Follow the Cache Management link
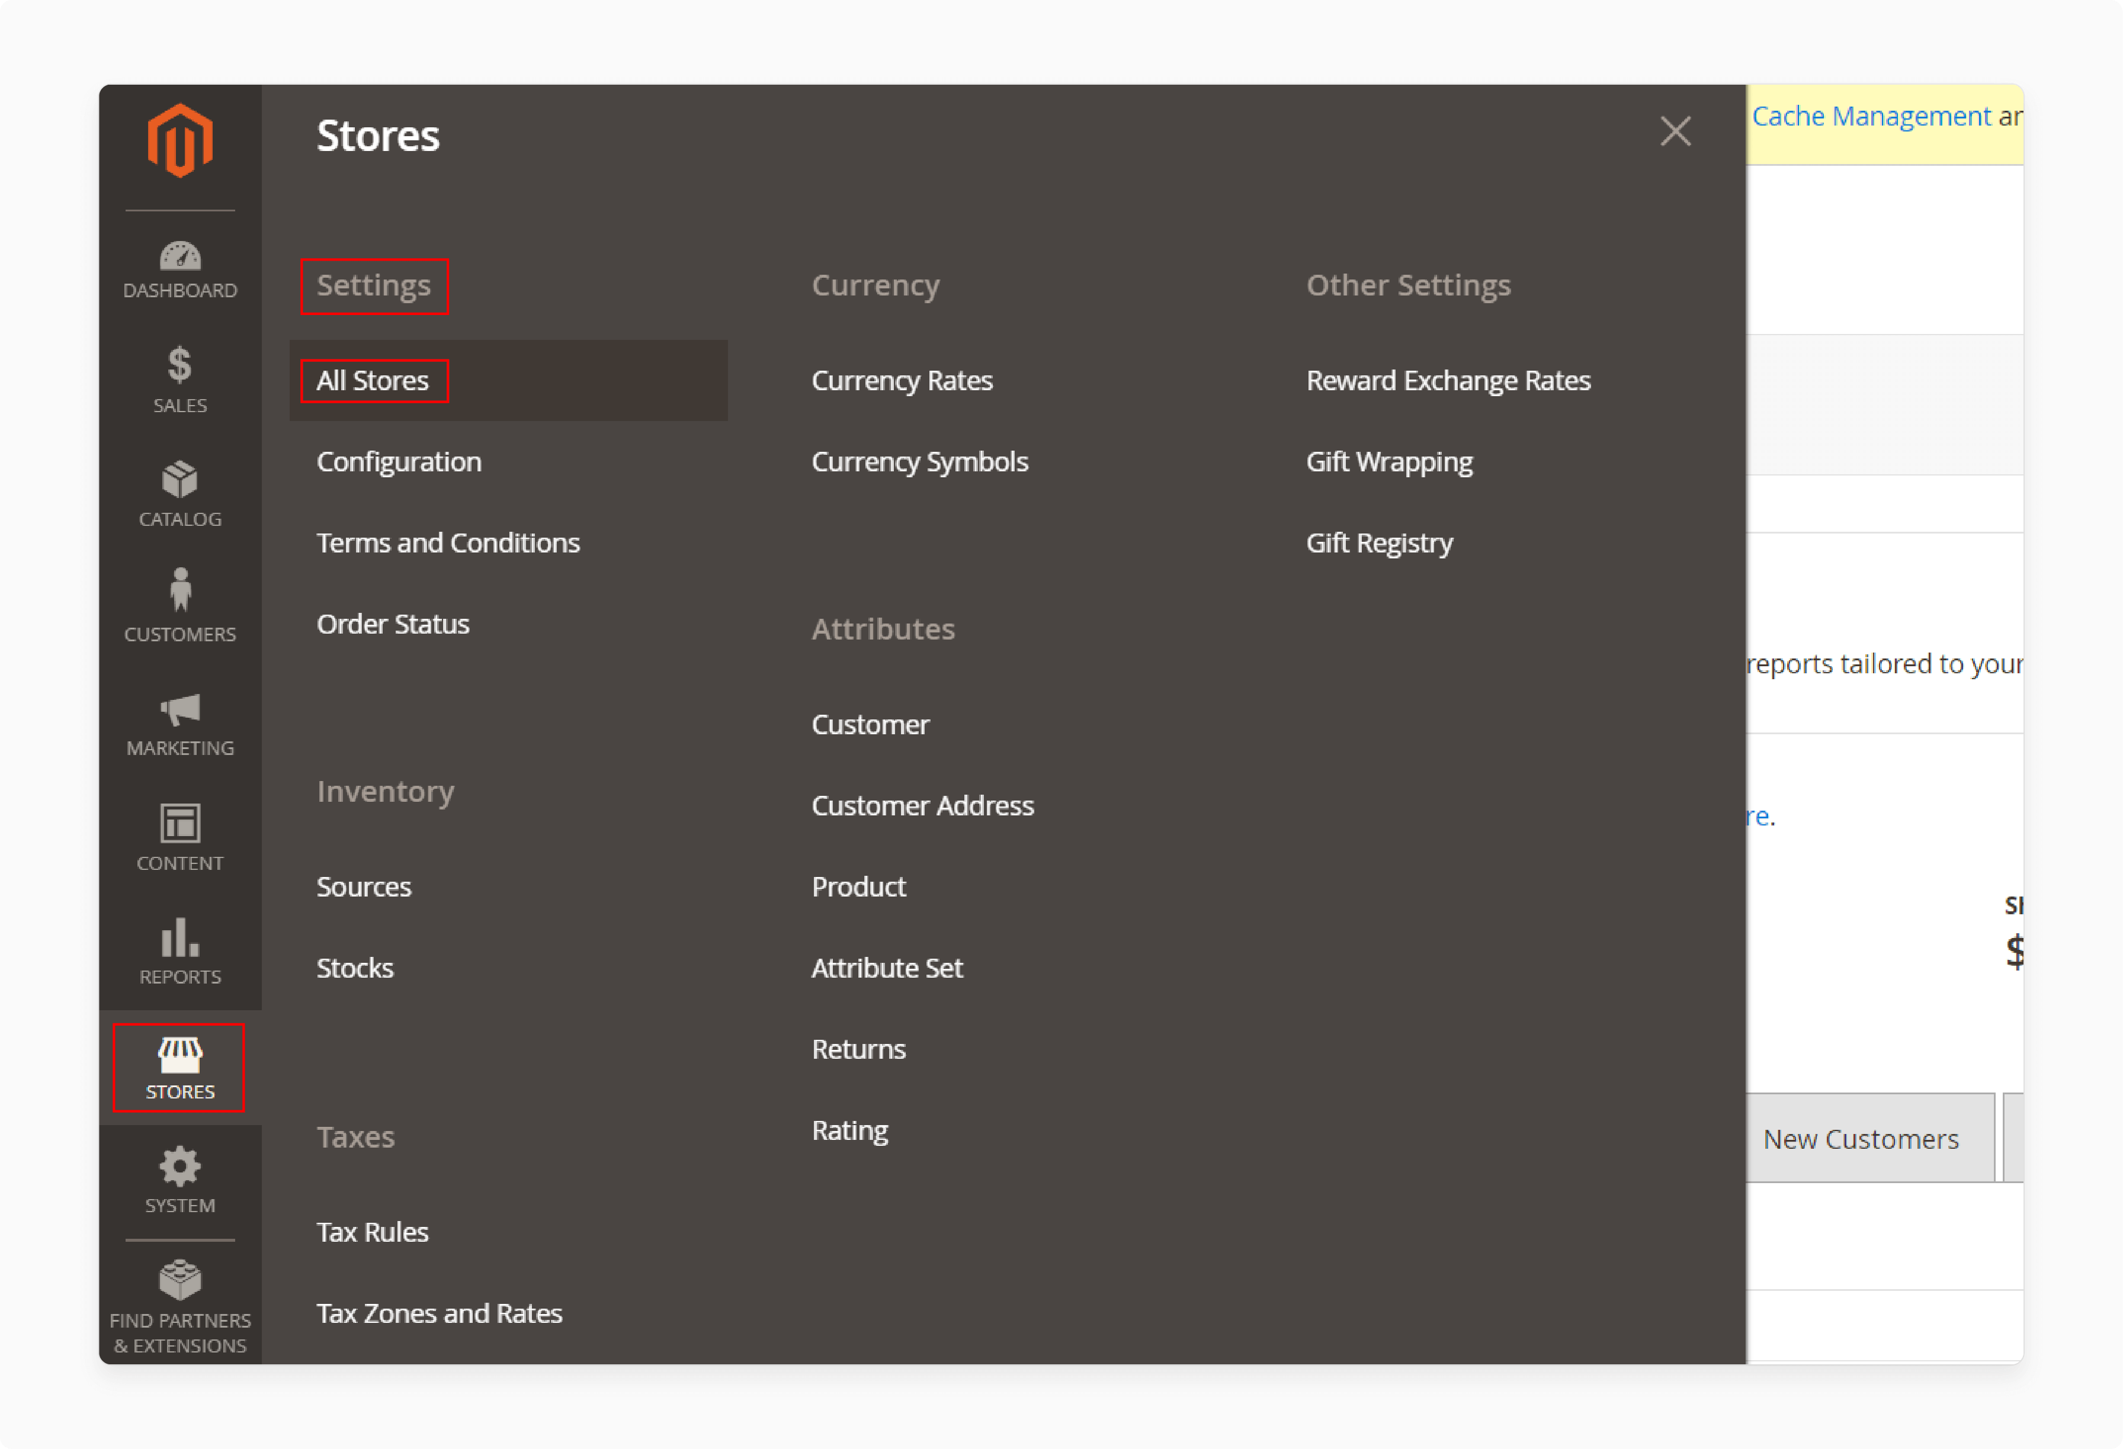 pyautogui.click(x=1871, y=116)
